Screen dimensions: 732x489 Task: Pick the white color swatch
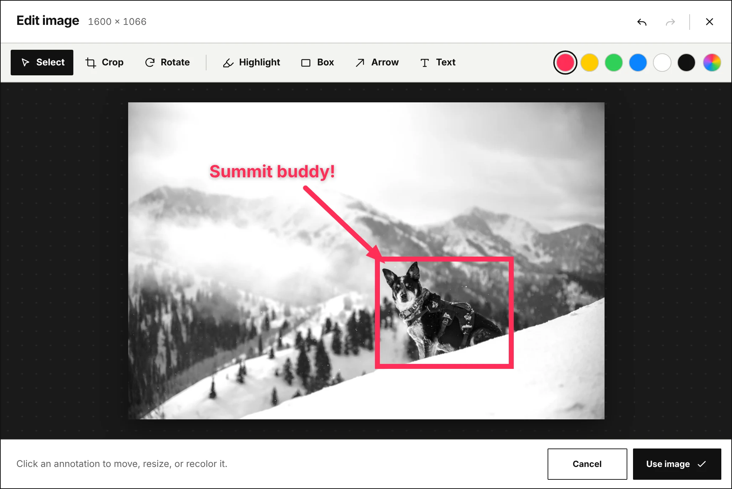[662, 63]
